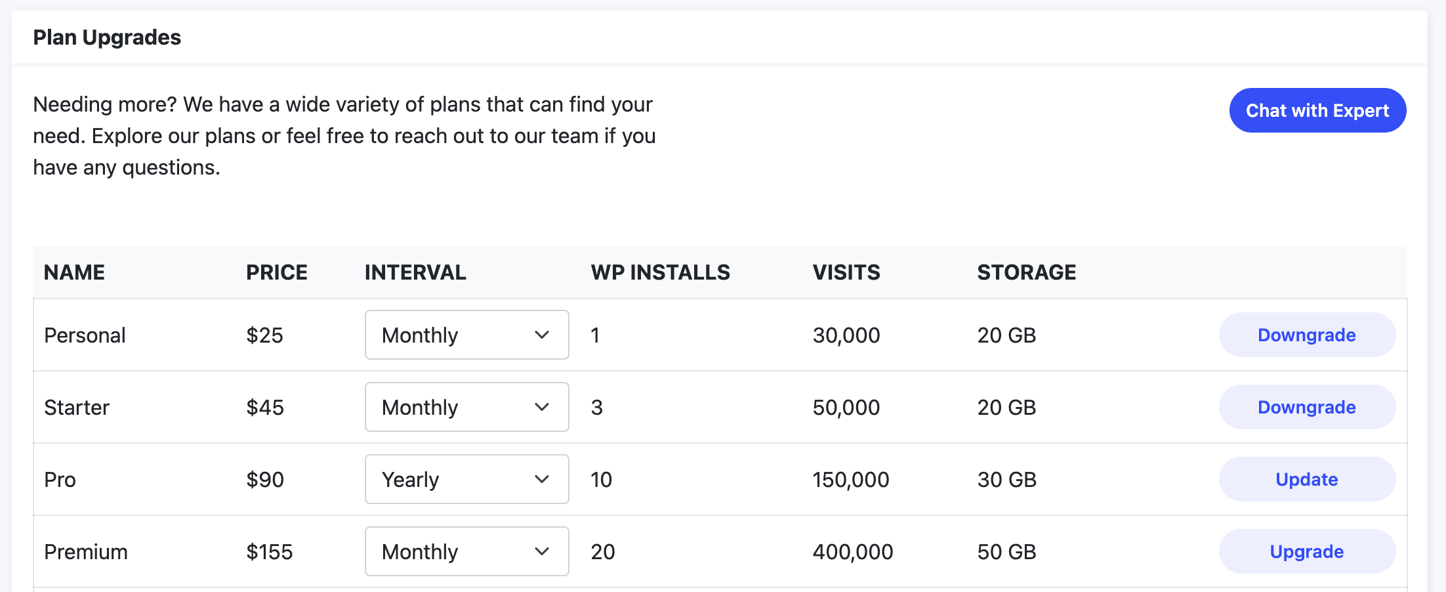Update the Pro plan
Viewport: 1446px width, 592px height.
(x=1306, y=479)
